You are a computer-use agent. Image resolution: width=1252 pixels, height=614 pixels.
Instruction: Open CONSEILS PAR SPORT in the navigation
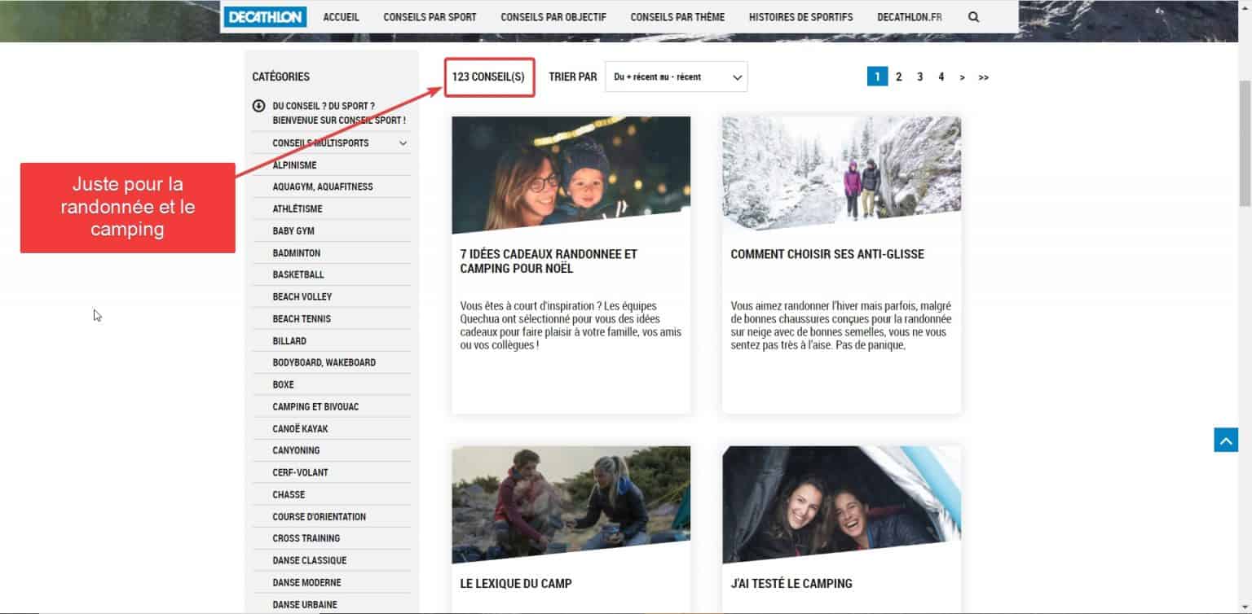click(x=430, y=15)
